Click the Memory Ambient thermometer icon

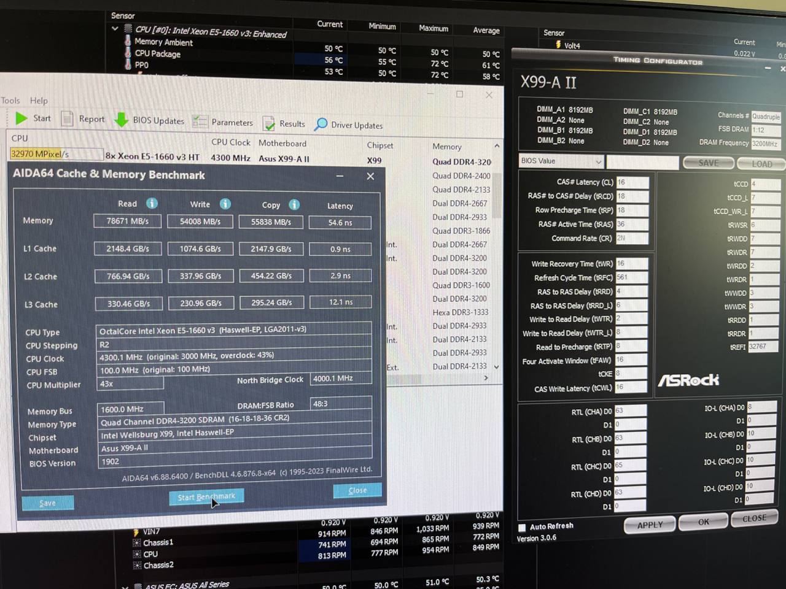128,40
